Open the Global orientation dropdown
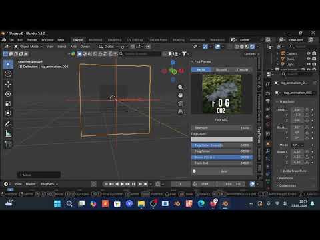The image size is (320, 240). 108,47
